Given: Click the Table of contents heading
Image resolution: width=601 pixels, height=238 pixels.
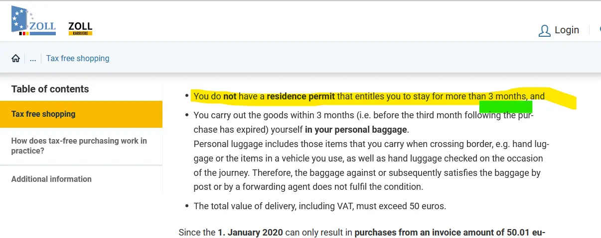Looking at the screenshot, I should [x=50, y=89].
